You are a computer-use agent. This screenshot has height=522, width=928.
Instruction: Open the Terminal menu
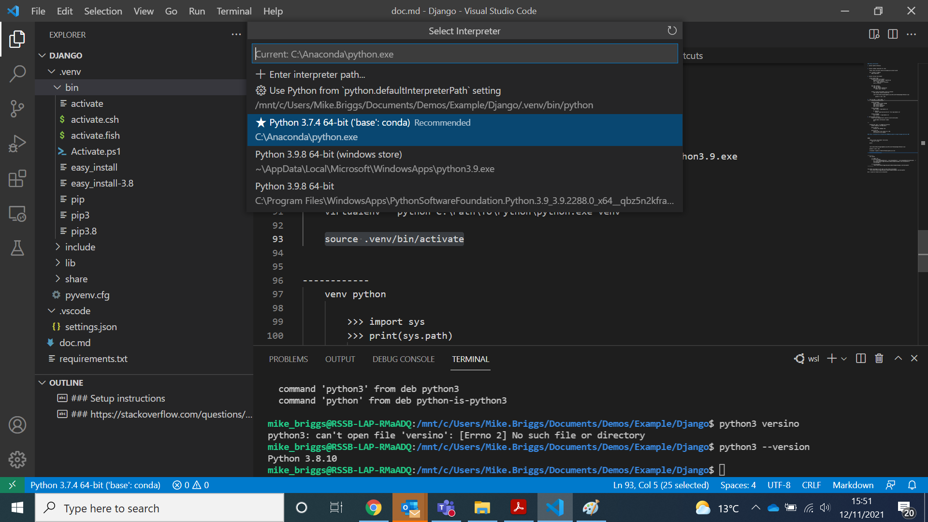coord(233,11)
